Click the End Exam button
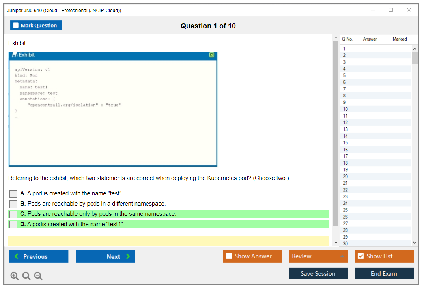 click(x=384, y=273)
